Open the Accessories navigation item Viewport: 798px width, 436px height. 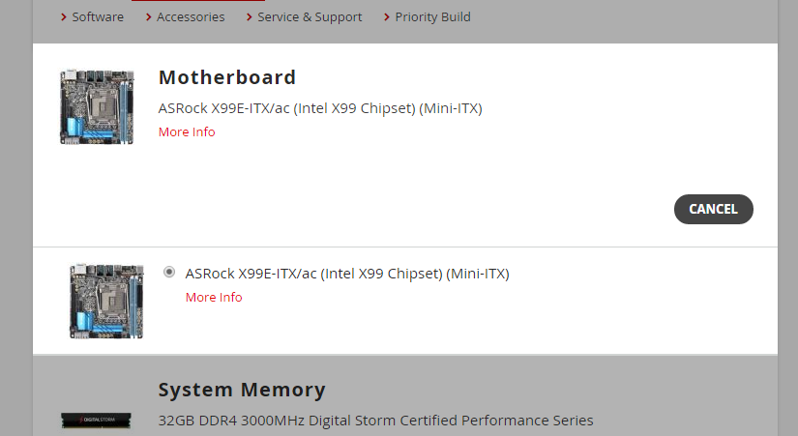pos(191,16)
